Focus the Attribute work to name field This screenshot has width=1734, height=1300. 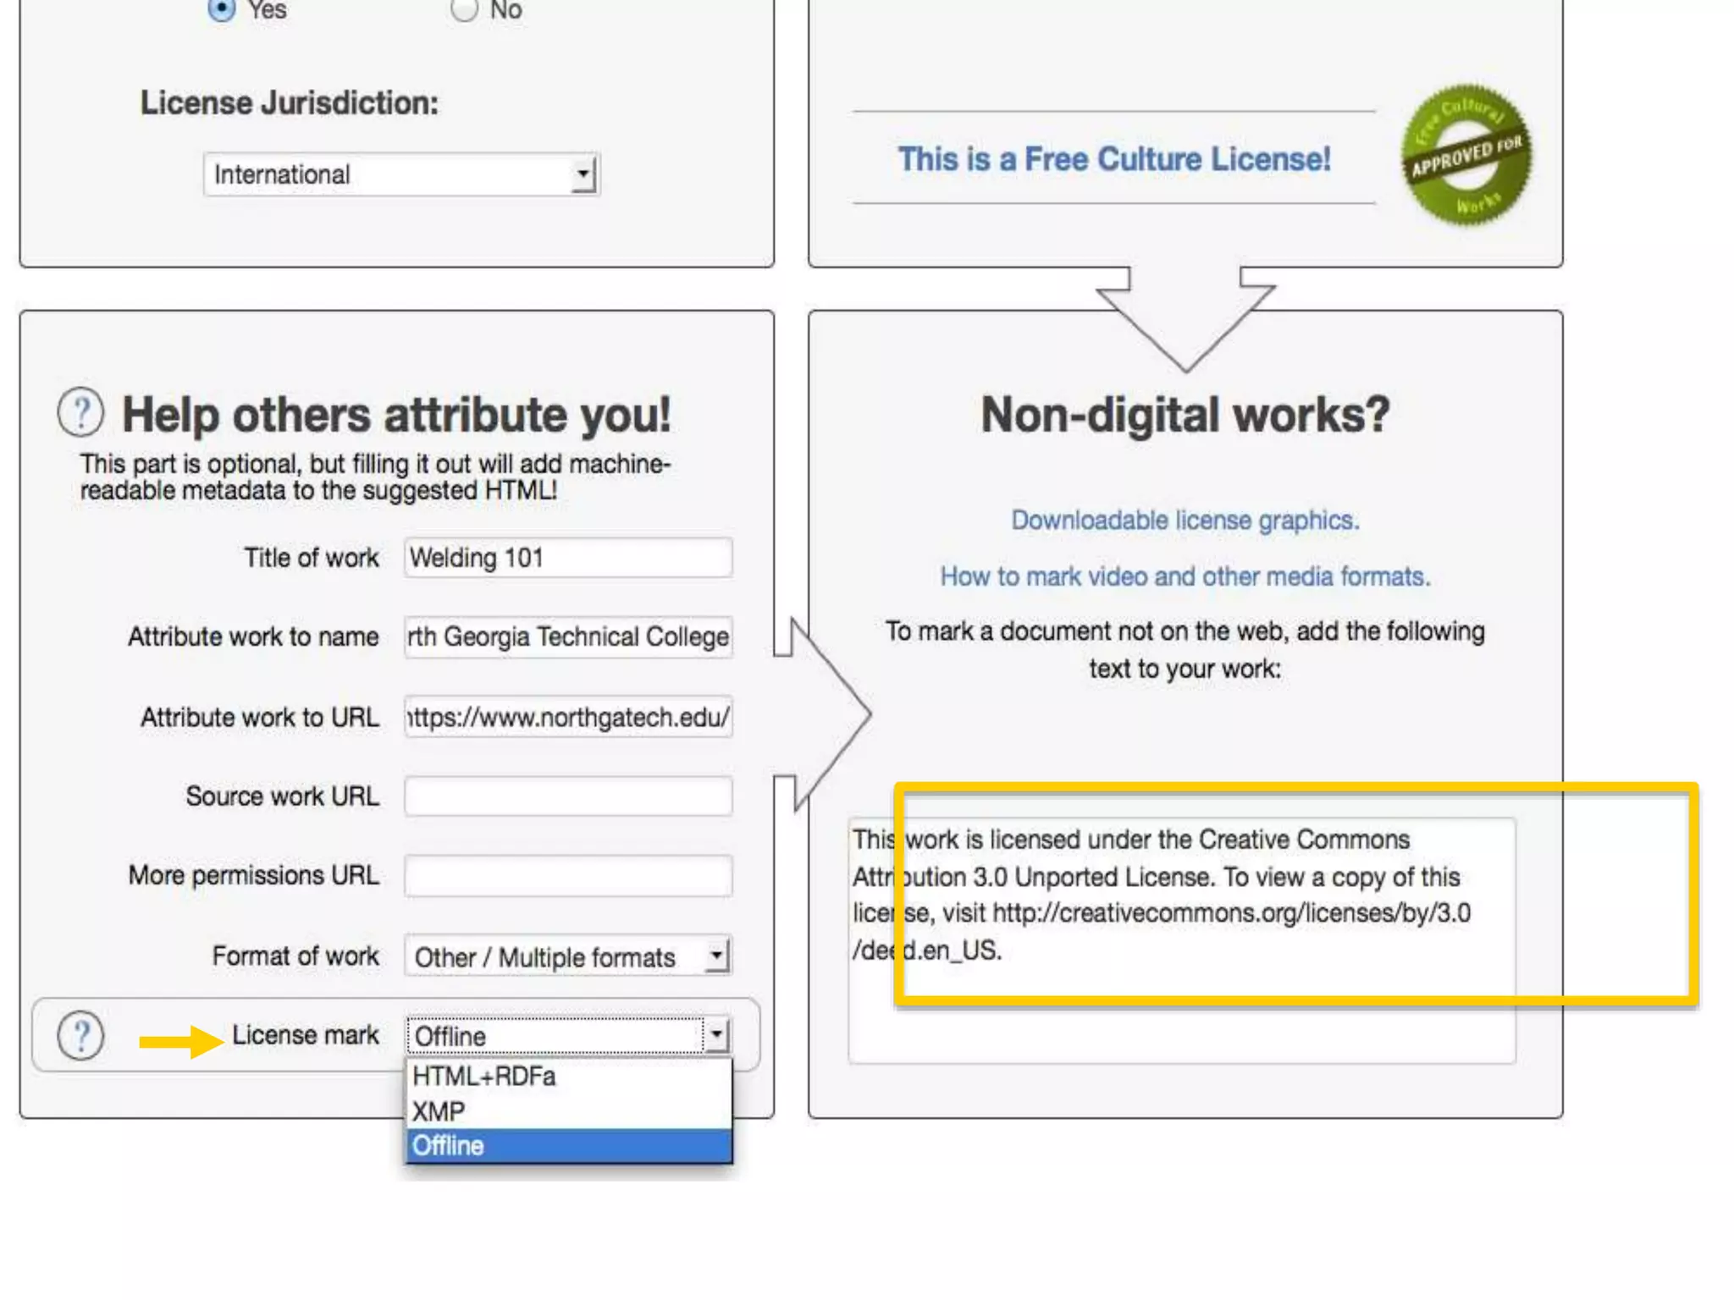pyautogui.click(x=567, y=636)
